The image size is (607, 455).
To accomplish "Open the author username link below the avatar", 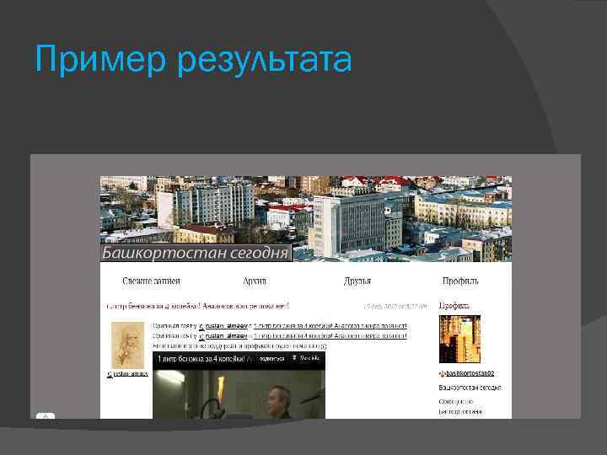I will pyautogui.click(x=131, y=374).
